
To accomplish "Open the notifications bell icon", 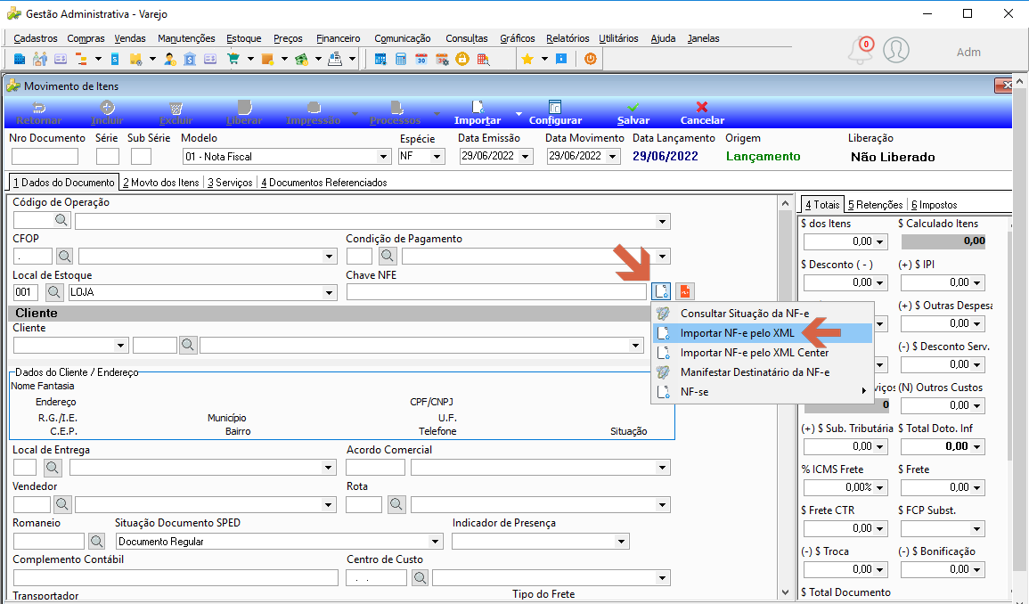I will (861, 51).
